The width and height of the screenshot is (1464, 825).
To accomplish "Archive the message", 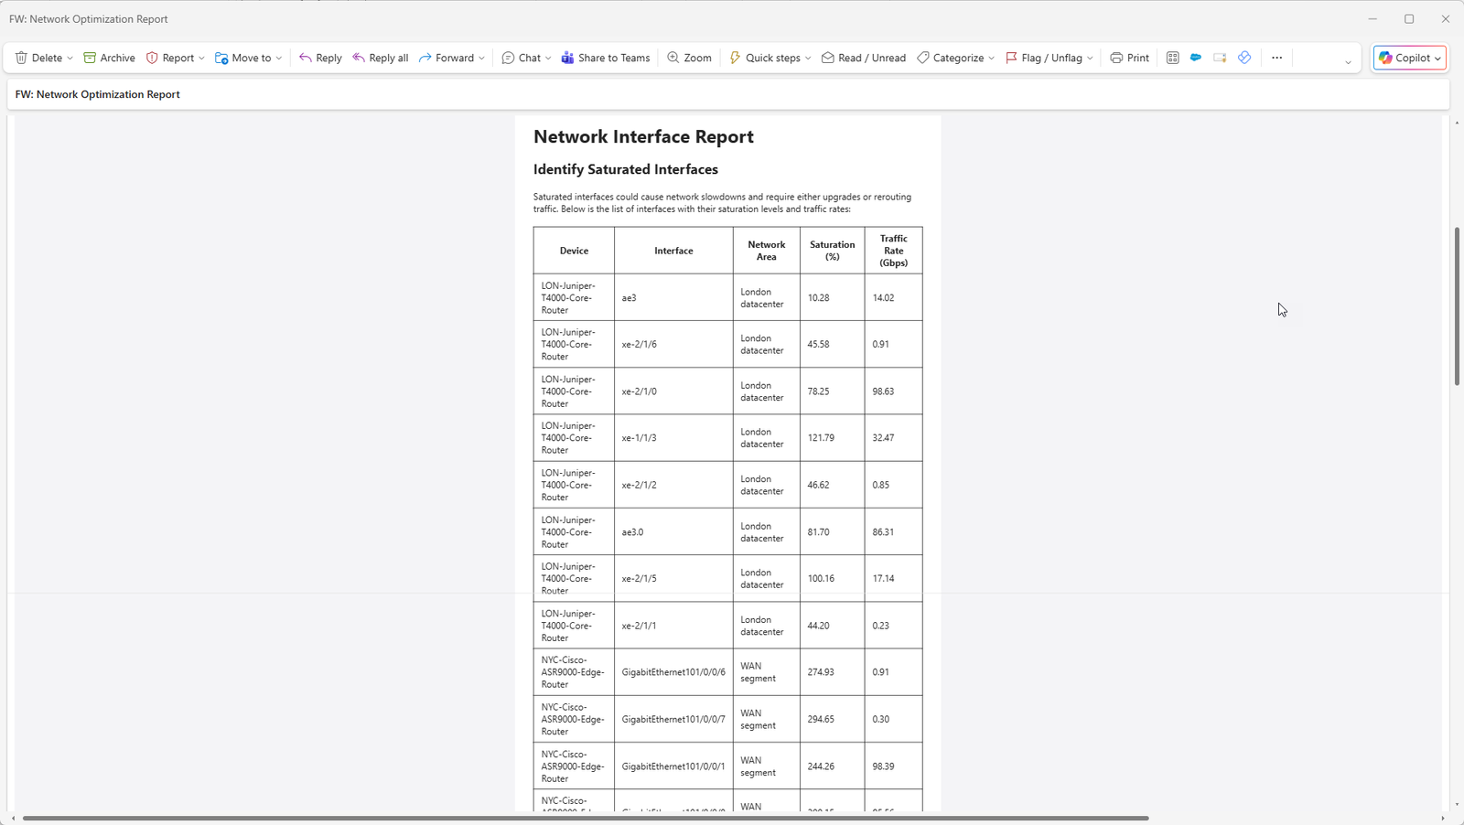I will tap(109, 58).
